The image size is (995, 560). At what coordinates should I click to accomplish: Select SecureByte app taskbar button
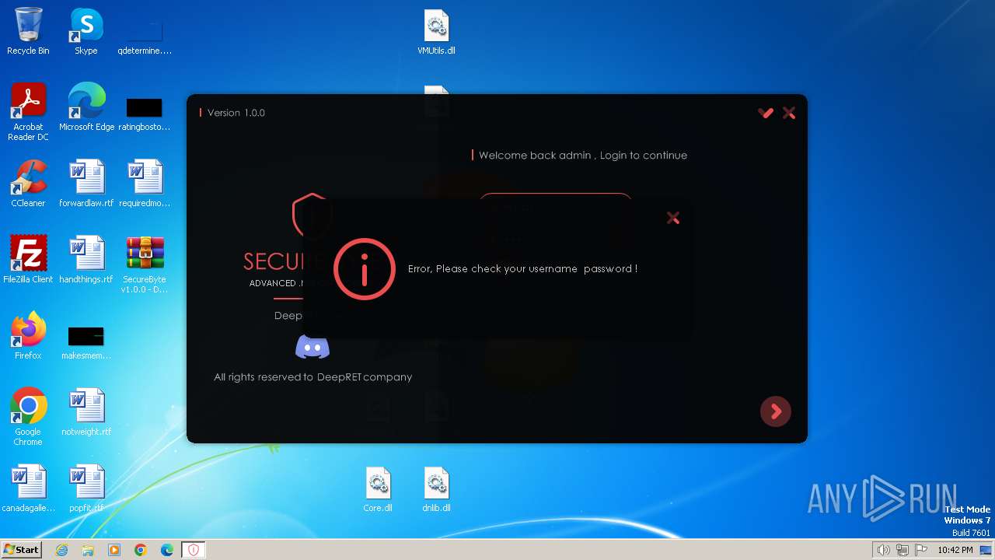194,550
